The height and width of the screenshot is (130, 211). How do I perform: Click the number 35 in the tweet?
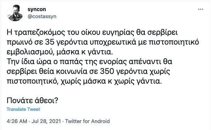(50, 43)
